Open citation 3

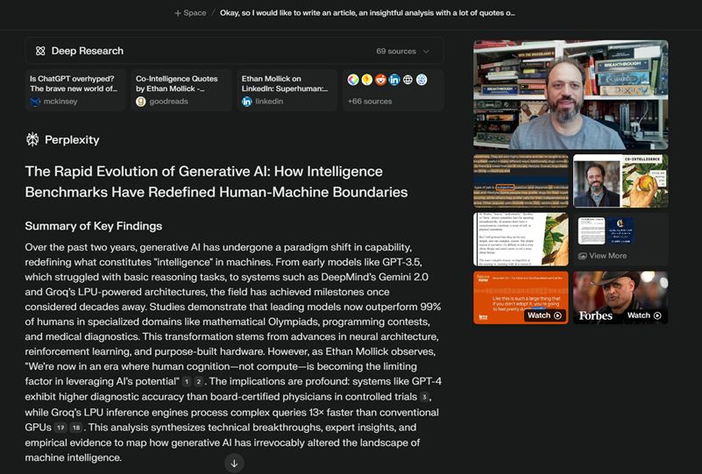(x=424, y=397)
